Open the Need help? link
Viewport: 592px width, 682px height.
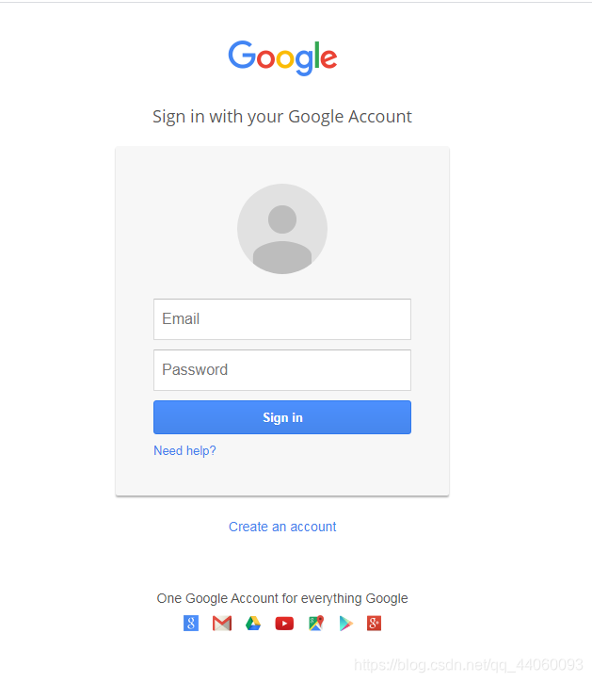[184, 450]
